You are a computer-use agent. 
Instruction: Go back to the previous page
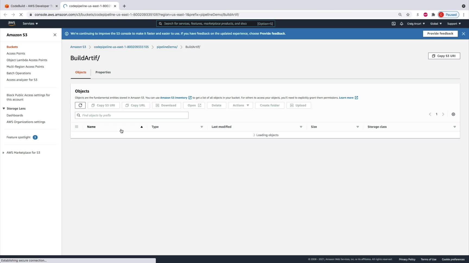click(x=5, y=15)
